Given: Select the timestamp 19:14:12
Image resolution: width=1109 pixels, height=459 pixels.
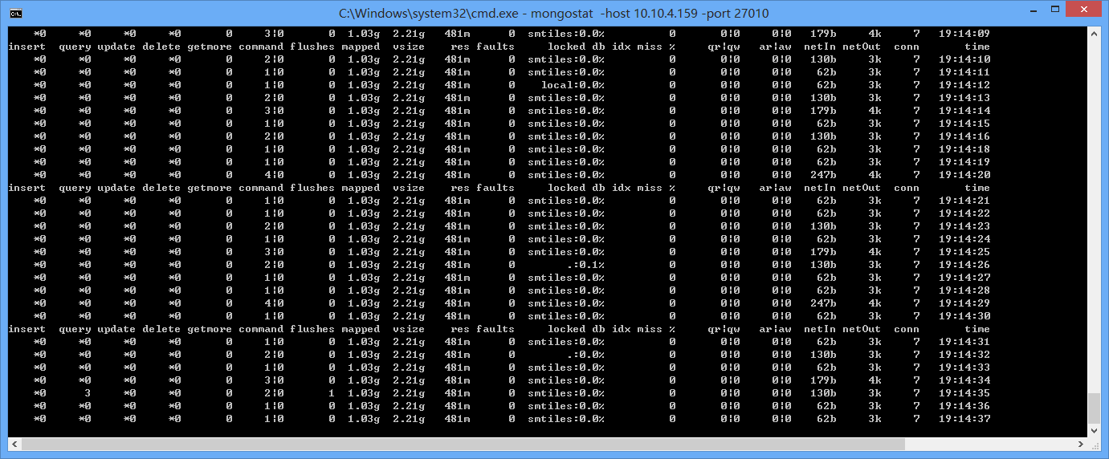Looking at the screenshot, I should click(964, 85).
